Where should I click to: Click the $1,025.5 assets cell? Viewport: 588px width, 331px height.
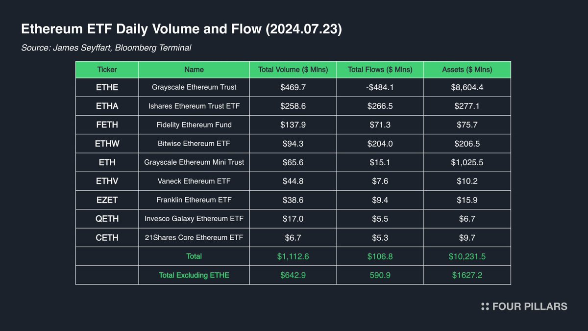(467, 162)
